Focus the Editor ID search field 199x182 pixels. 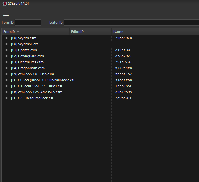131,22
